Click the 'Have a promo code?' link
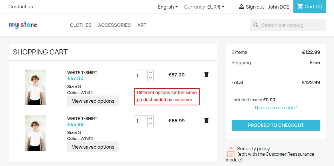This screenshot has height=166, width=334. 276,108
